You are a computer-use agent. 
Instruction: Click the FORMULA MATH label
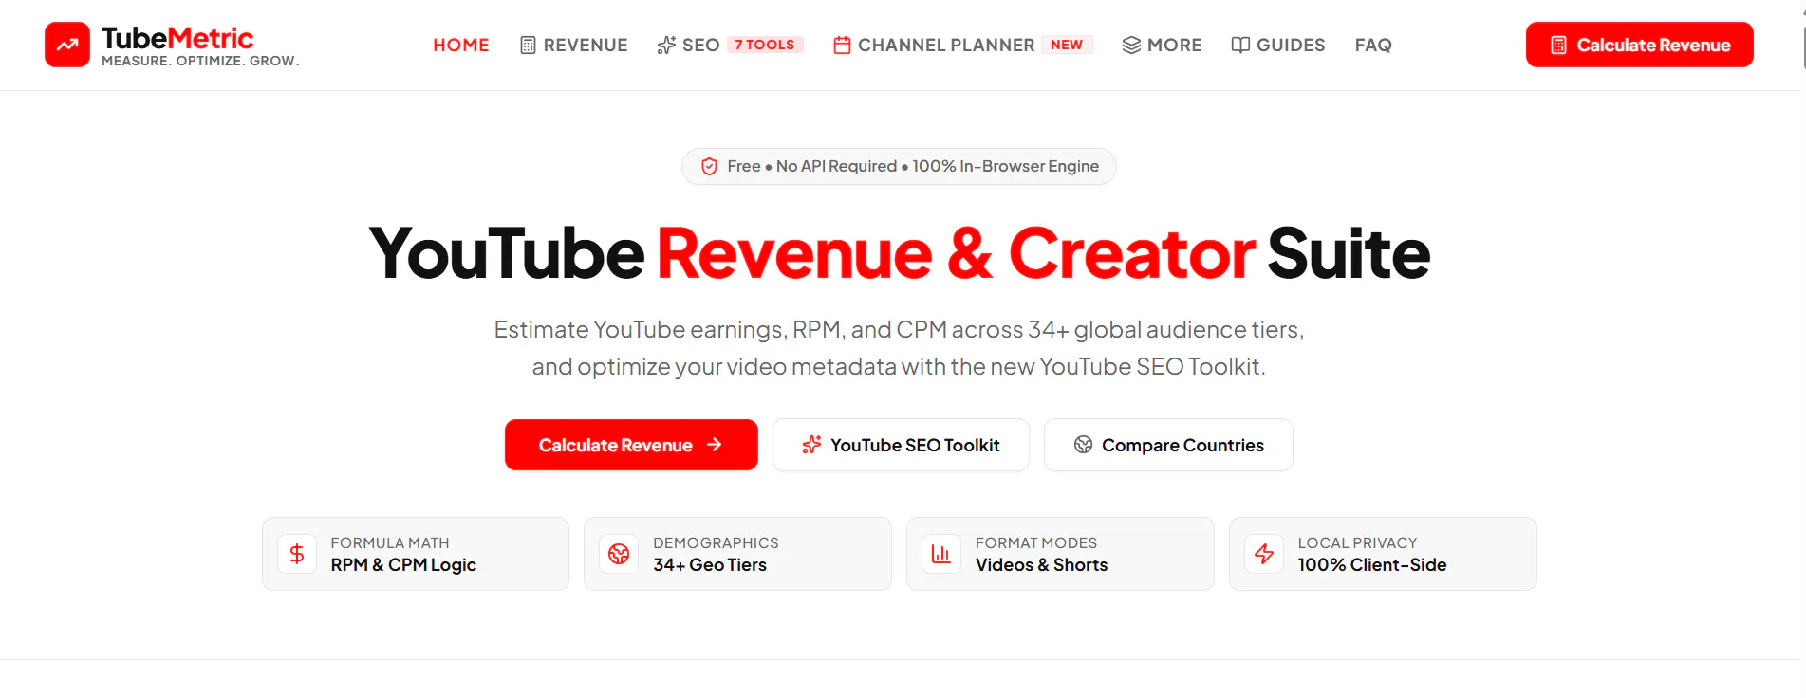tap(390, 542)
